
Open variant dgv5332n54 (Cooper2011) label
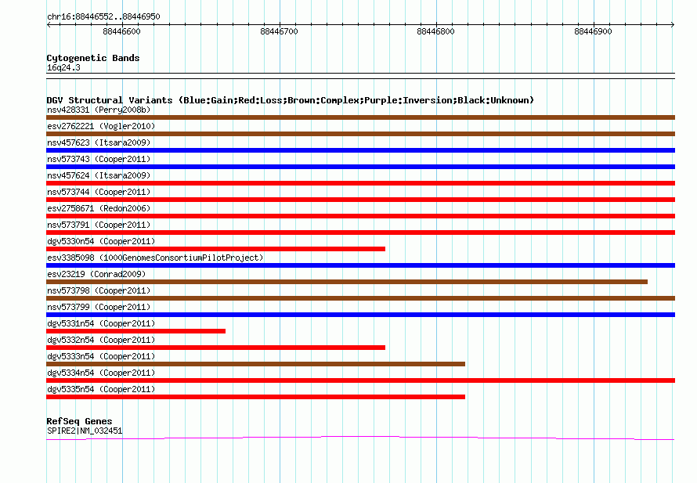click(x=101, y=340)
